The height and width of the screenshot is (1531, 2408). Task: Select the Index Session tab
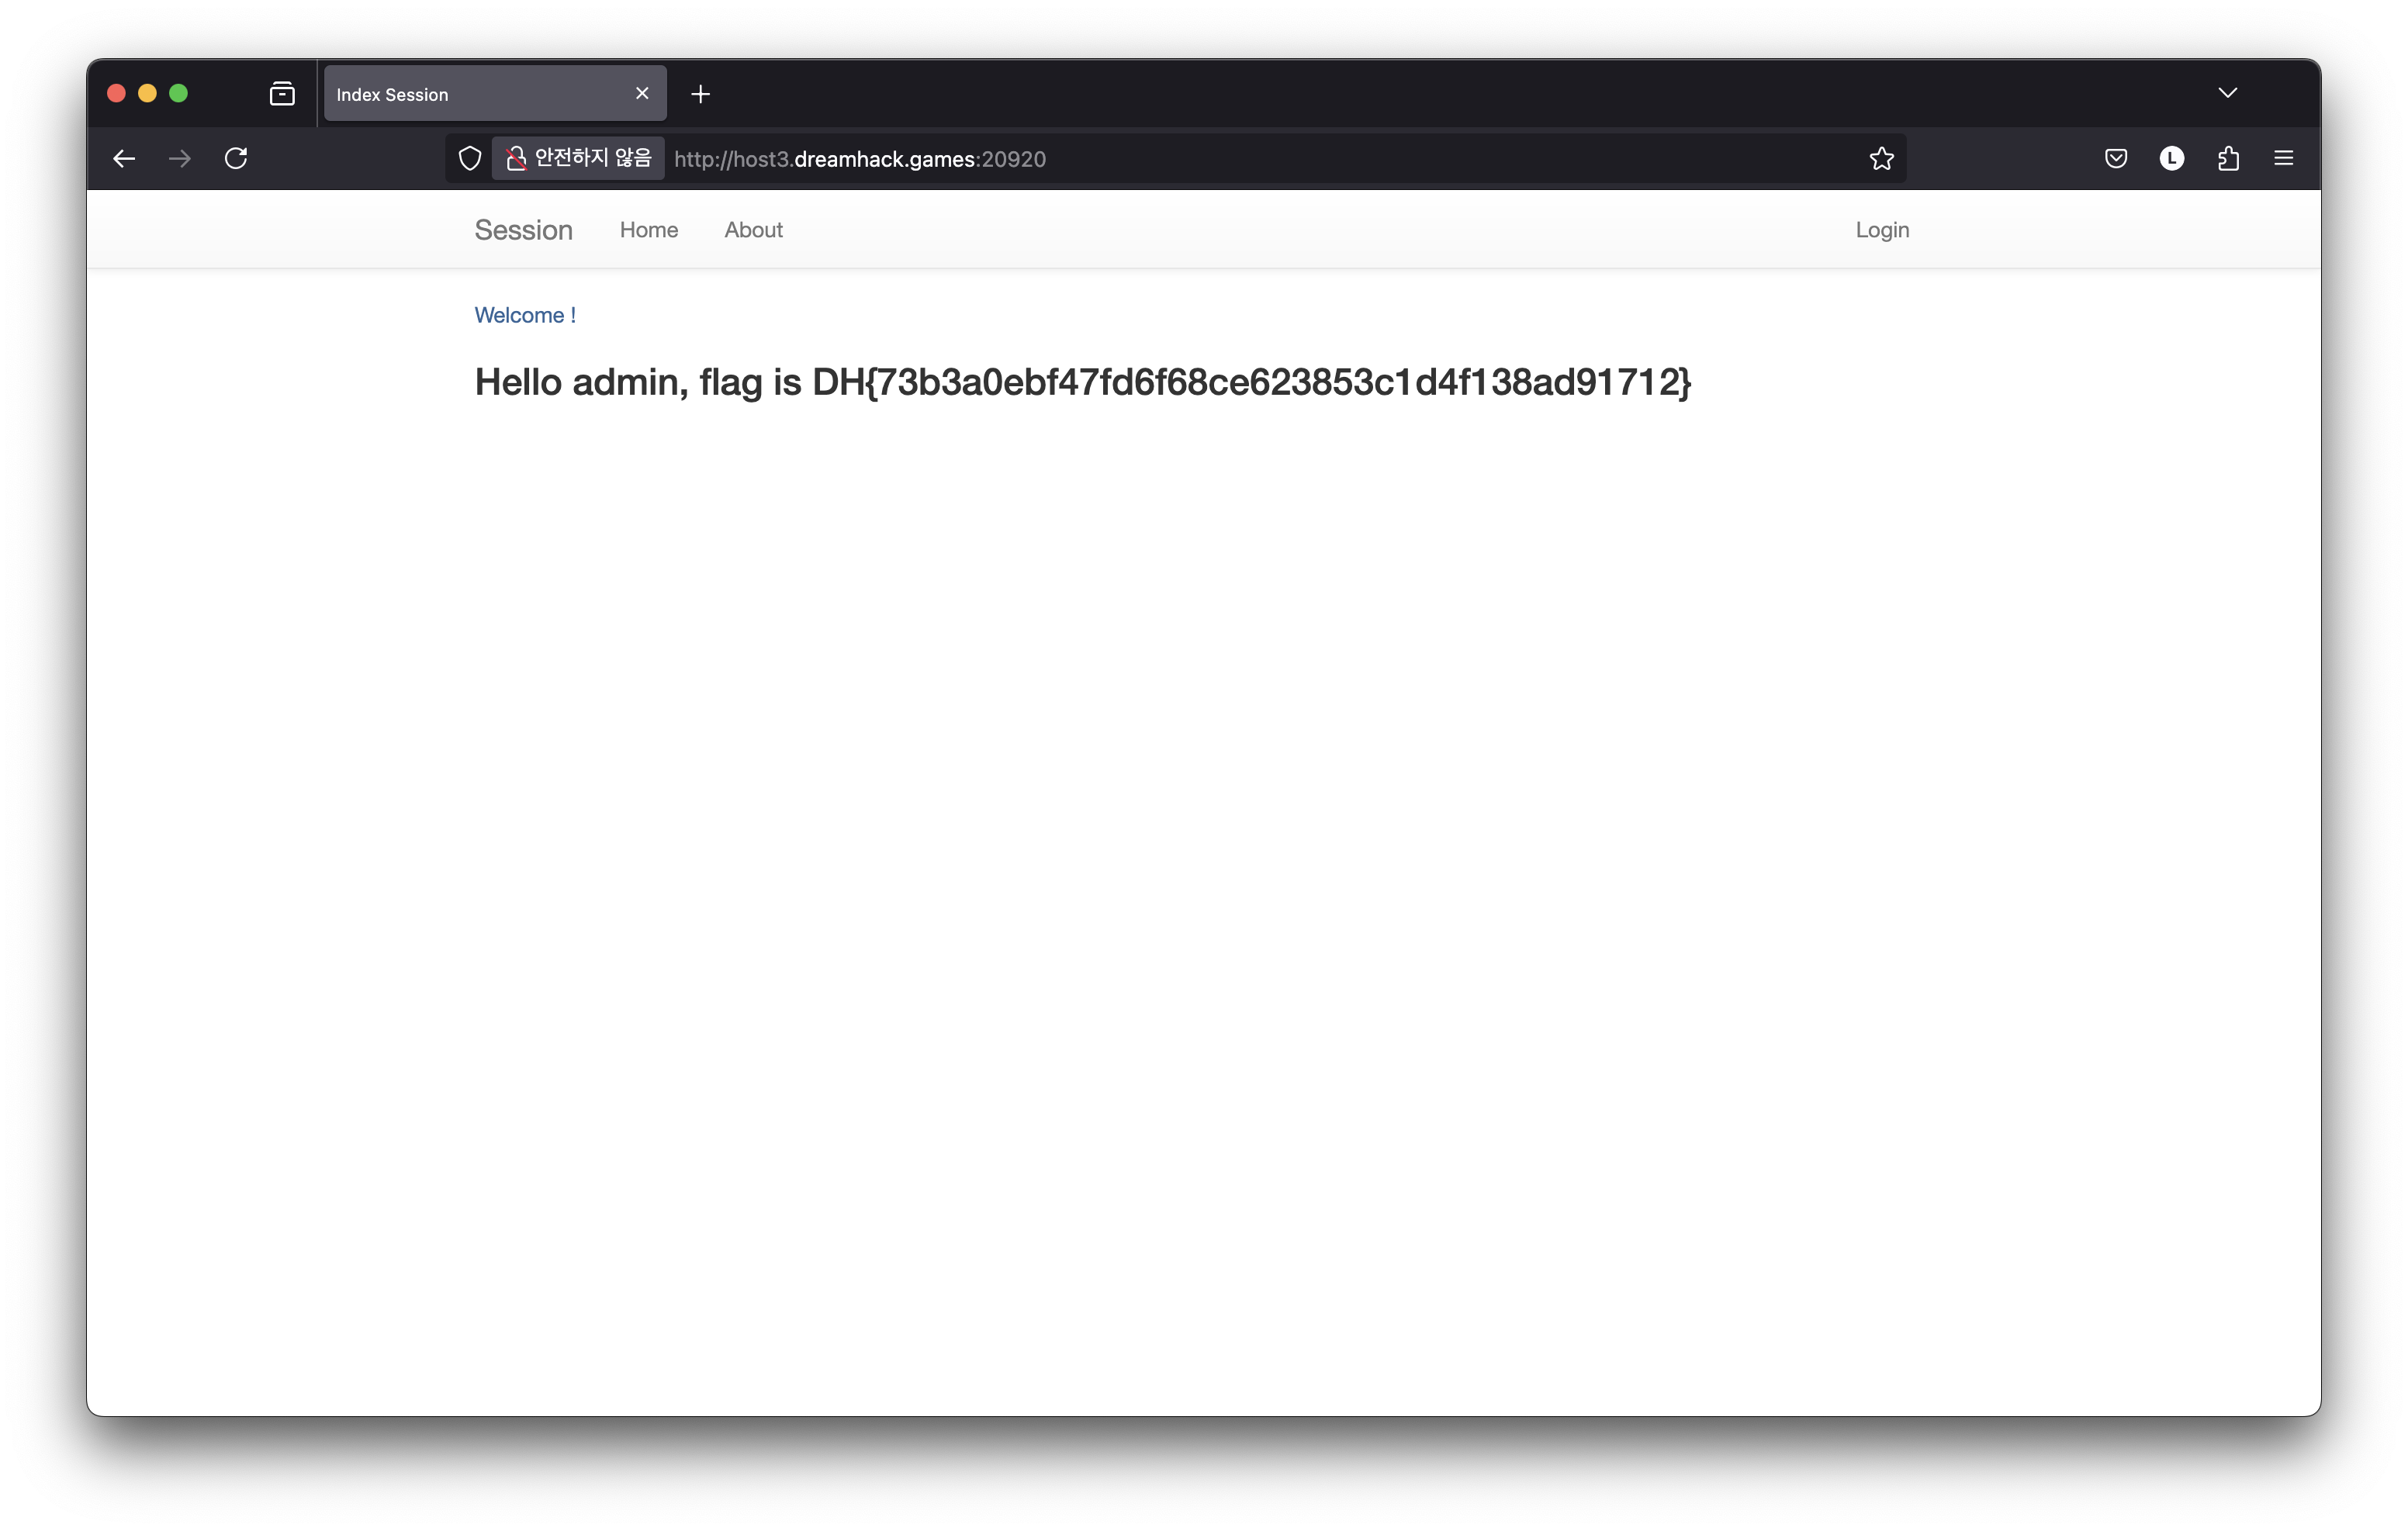(x=470, y=94)
